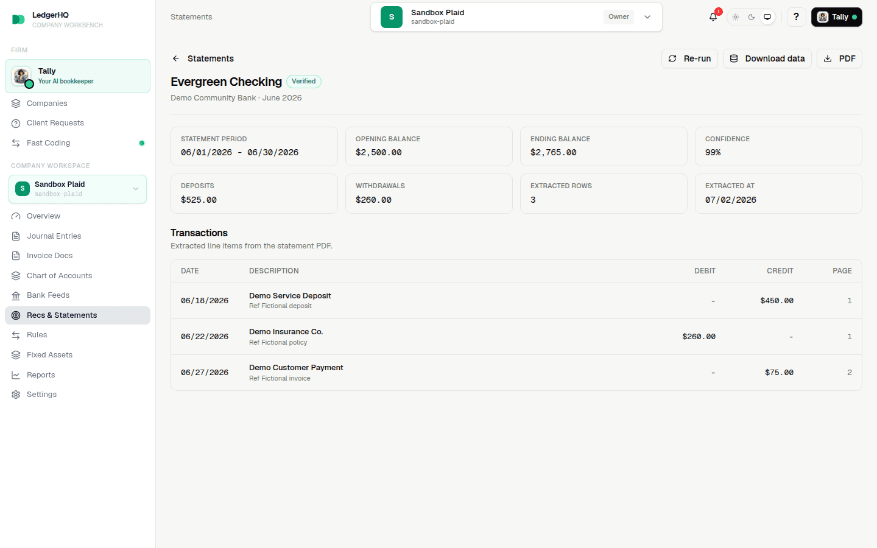Screen dimensions: 877x548
Task: Click the DESCRIPTION column header
Action: click(274, 271)
